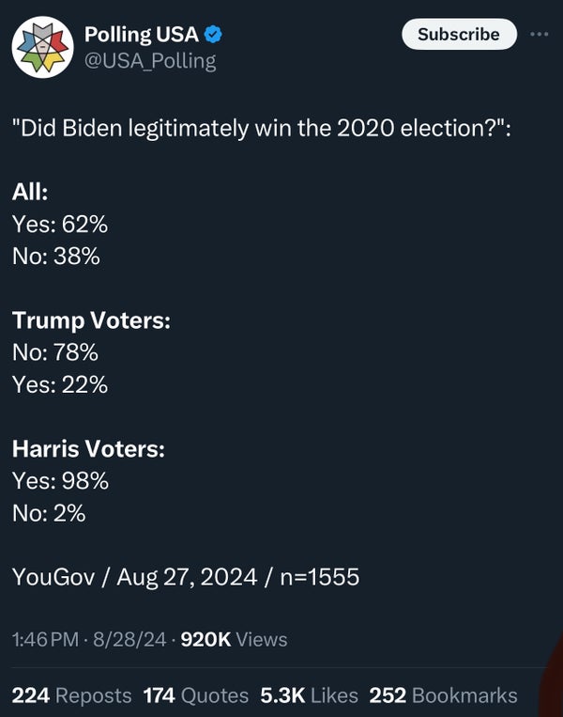Open the 252 Bookmarks count

(444, 695)
